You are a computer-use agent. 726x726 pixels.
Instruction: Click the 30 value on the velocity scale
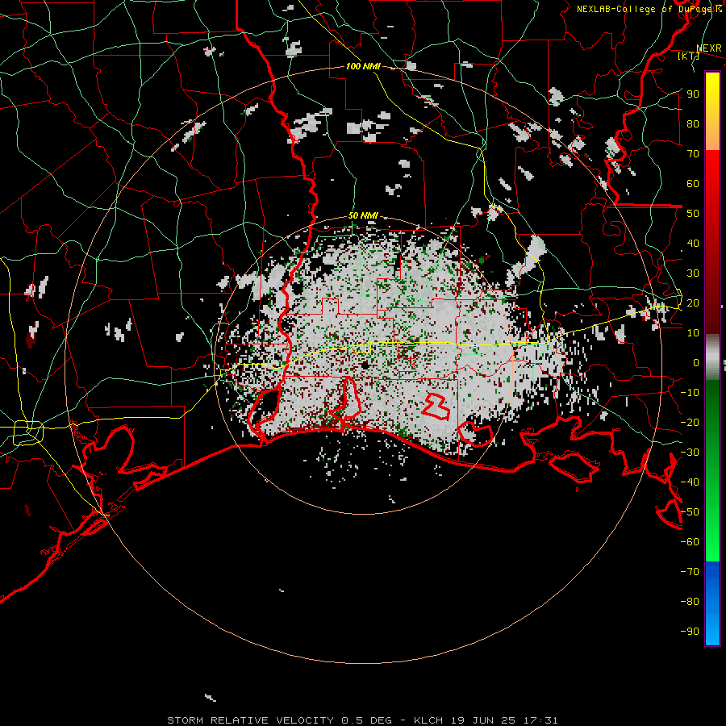(x=693, y=273)
